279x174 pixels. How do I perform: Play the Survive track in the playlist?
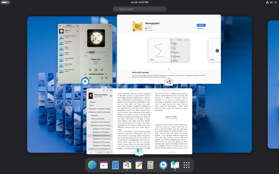coord(69,54)
